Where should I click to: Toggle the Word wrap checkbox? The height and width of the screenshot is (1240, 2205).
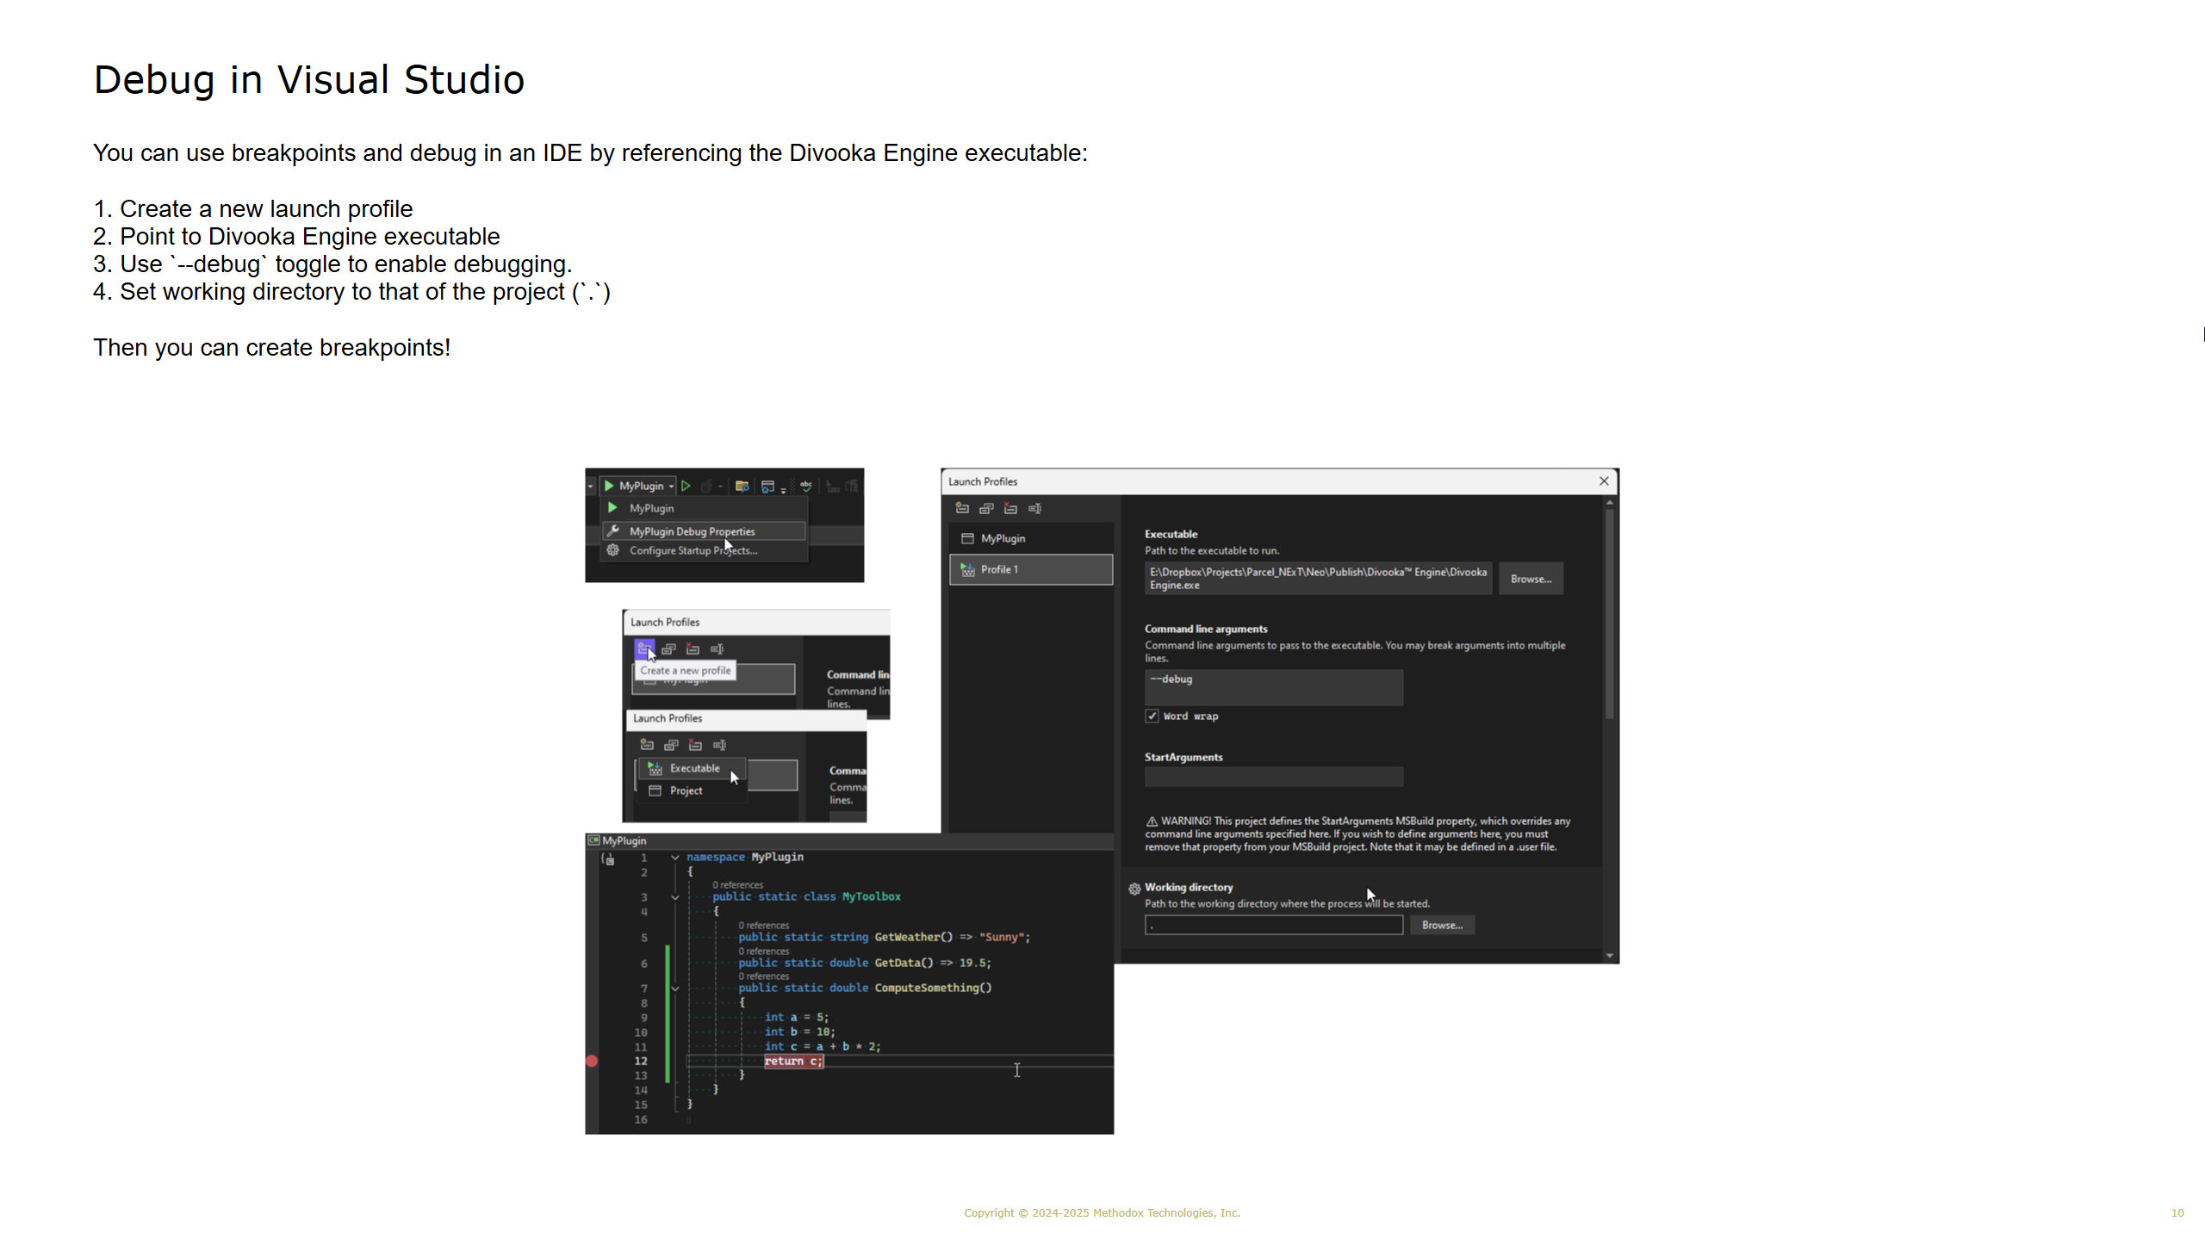click(1152, 716)
